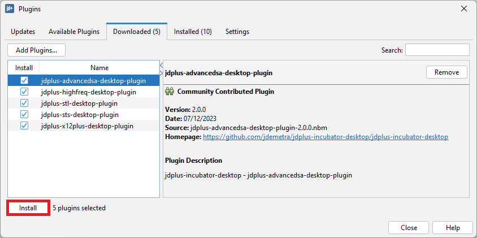This screenshot has height=238, width=477.
Task: Switch to the Updates tab
Action: click(23, 32)
